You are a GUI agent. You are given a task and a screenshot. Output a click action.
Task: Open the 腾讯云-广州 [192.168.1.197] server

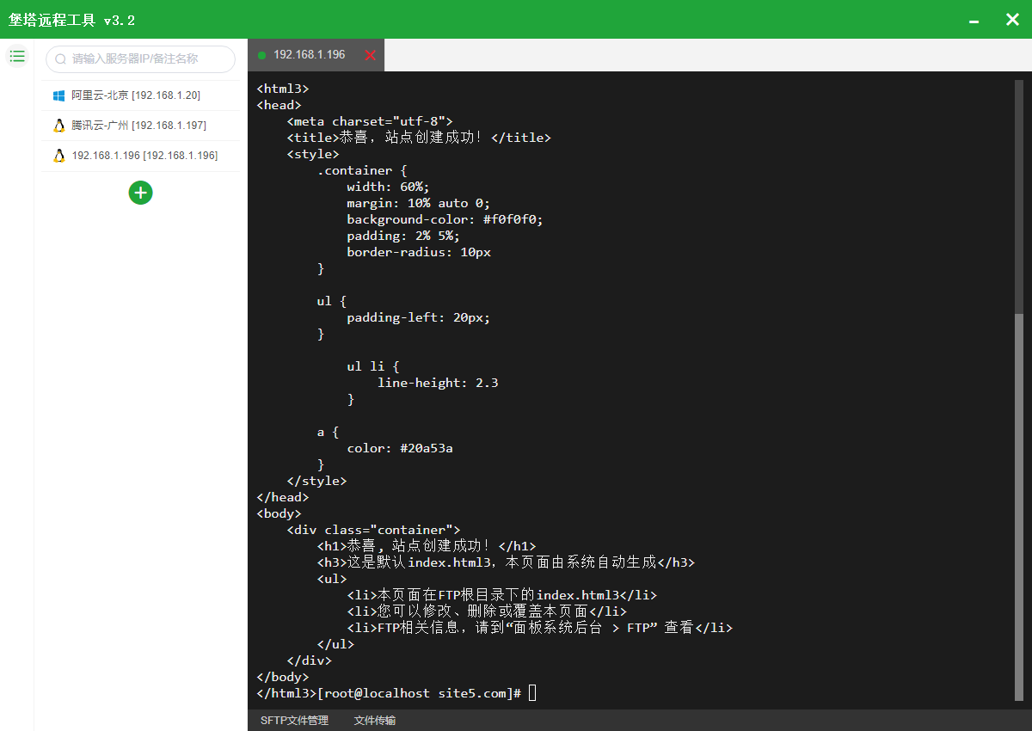tap(138, 126)
